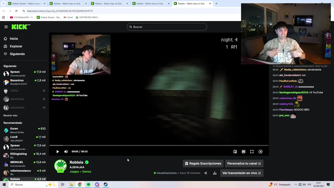Seek on the clip progress bar
334x188 pixels.
(159, 145)
